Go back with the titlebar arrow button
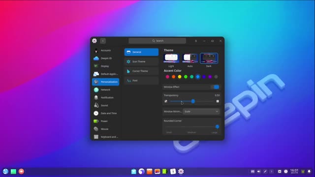The width and height of the screenshot is (315, 177). point(103,41)
